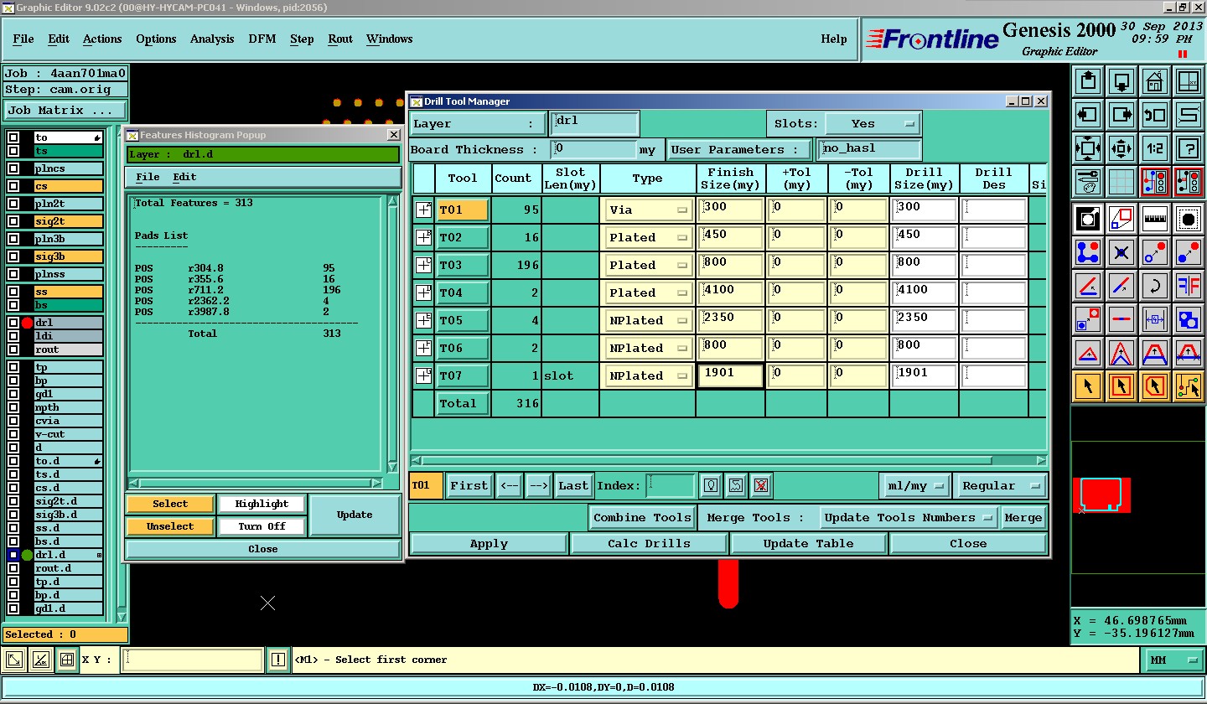The height and width of the screenshot is (704, 1207).
Task: Click the previous view undo icon
Action: point(1155,115)
